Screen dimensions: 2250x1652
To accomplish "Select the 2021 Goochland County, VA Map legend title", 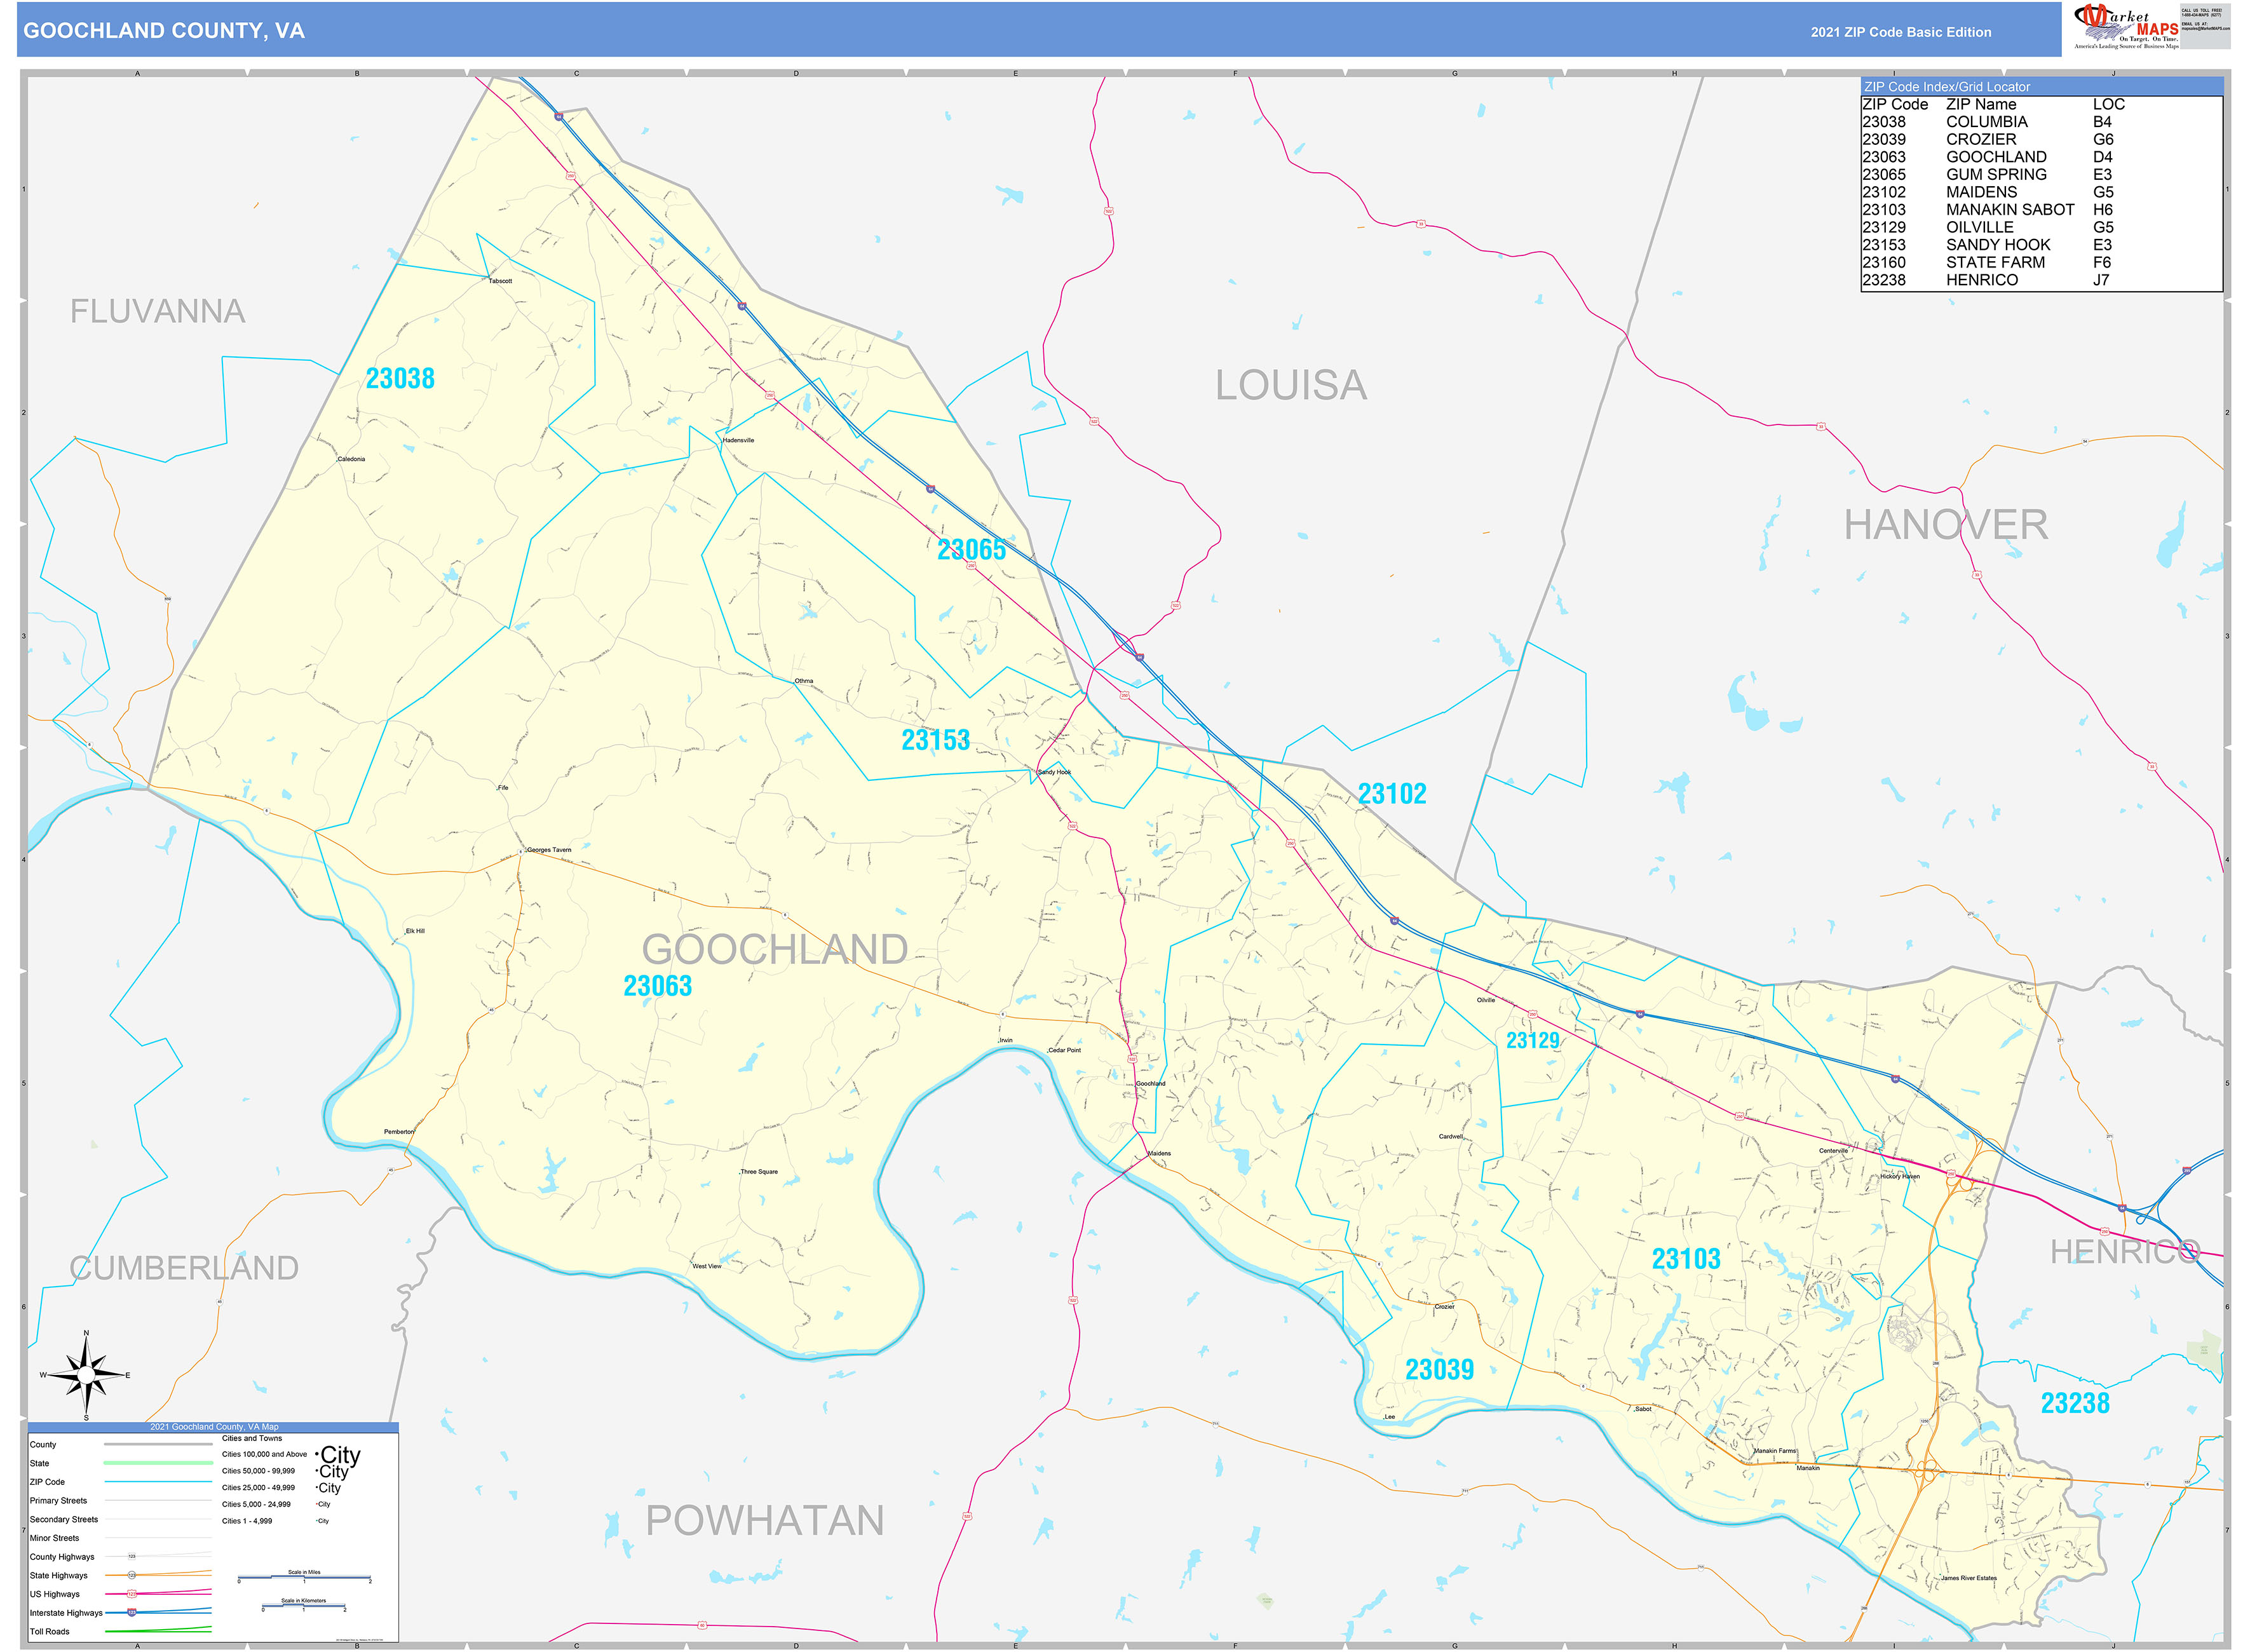I will pyautogui.click(x=214, y=1427).
